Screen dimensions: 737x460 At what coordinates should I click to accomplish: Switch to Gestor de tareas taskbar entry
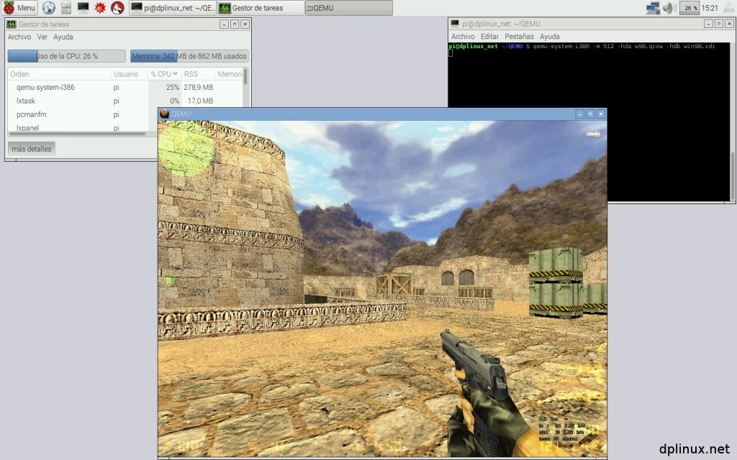(x=259, y=8)
